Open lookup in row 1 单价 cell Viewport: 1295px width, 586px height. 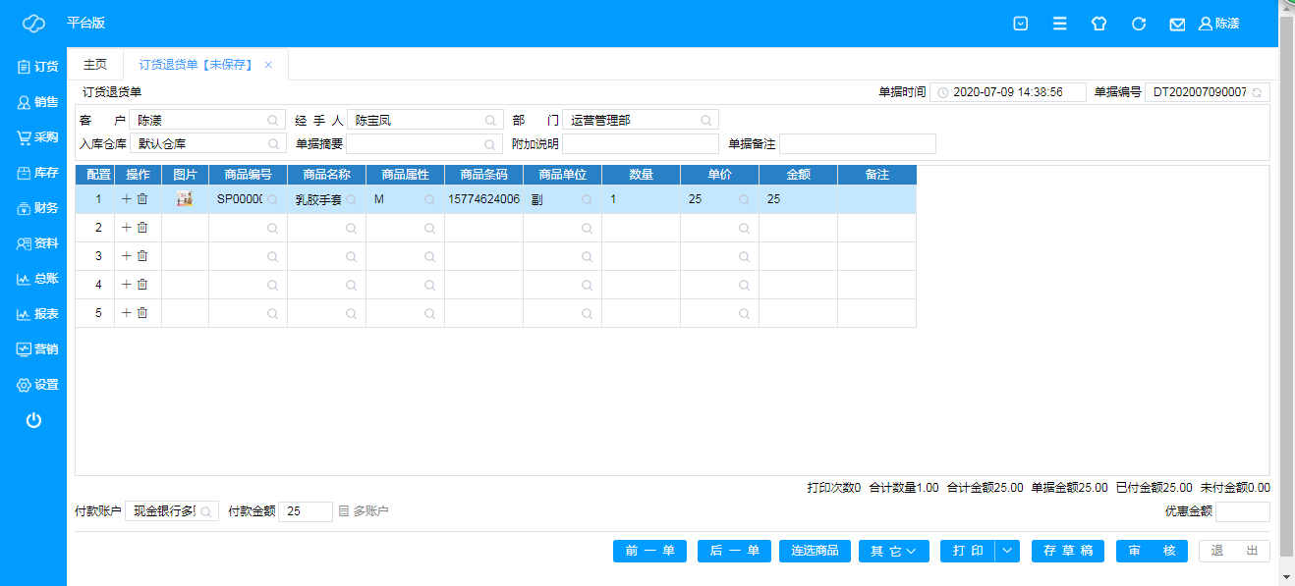pyautogui.click(x=744, y=200)
